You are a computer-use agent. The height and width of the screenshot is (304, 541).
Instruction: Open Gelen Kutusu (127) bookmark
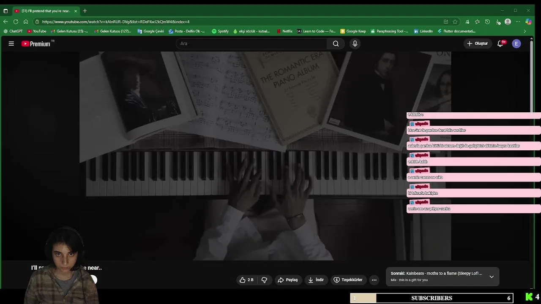click(113, 31)
